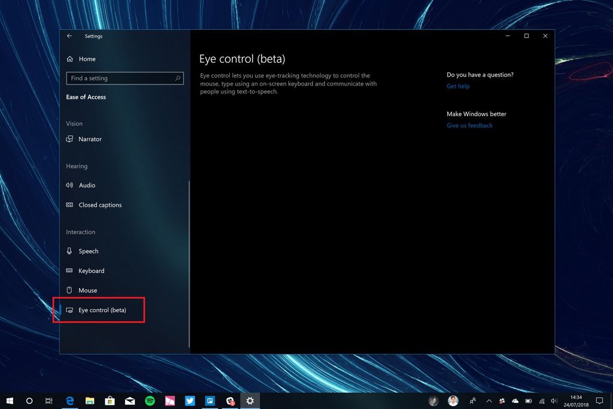The image size is (613, 409).
Task: Open the Action Center notification icon
Action: point(599,401)
